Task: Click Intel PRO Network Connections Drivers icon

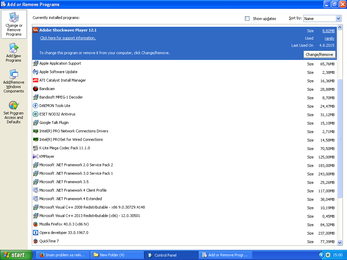Action: (x=35, y=131)
